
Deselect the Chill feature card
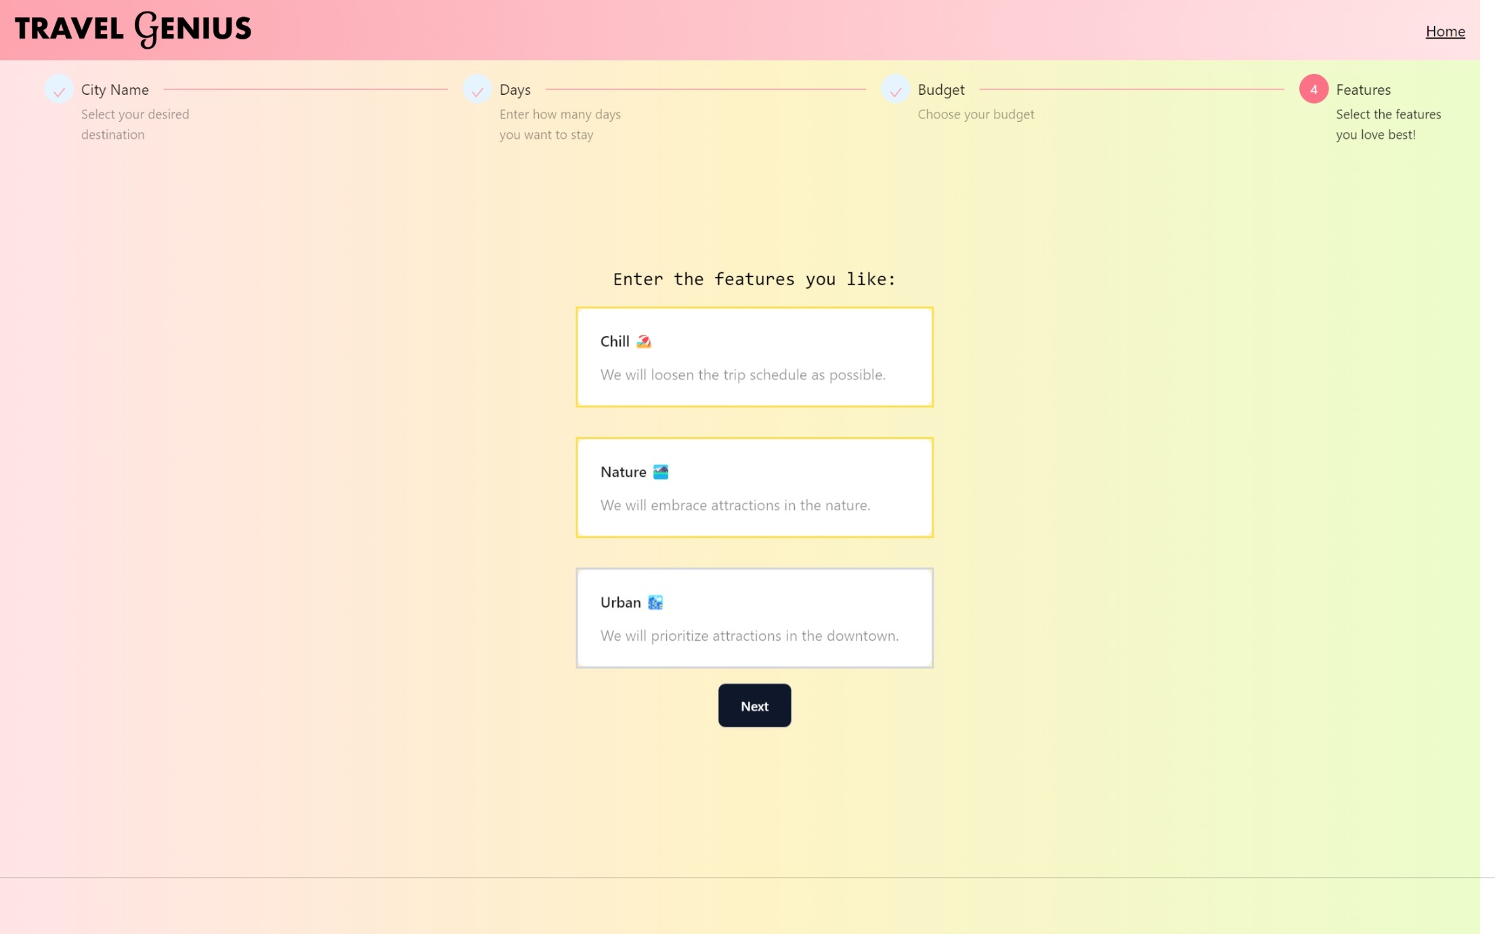[x=754, y=357]
